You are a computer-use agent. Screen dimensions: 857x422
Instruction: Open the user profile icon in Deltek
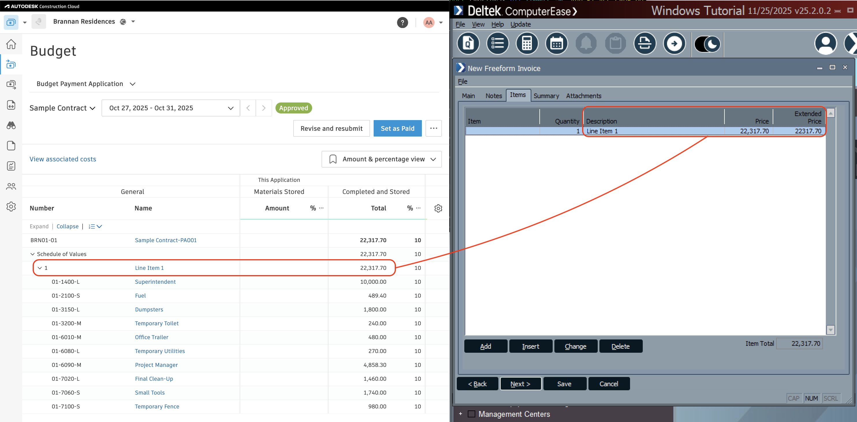[826, 44]
